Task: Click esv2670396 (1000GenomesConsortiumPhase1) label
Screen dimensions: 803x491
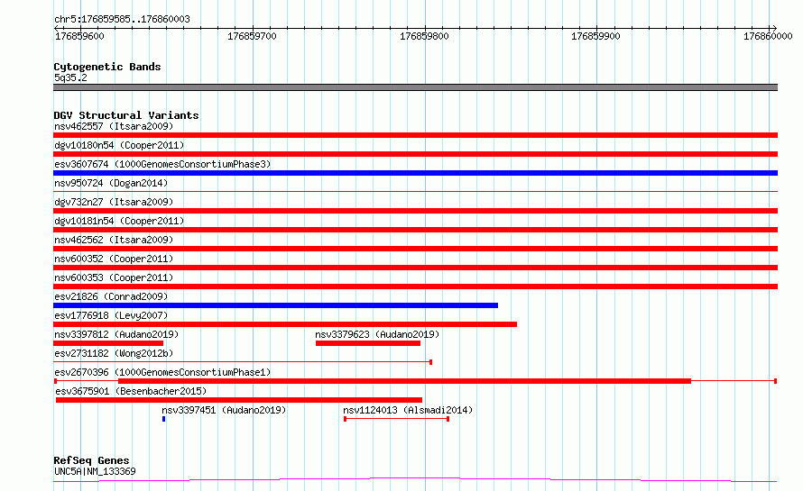Action: [x=162, y=372]
